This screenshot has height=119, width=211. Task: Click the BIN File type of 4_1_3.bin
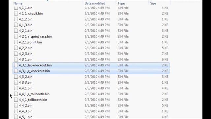tap(123, 25)
